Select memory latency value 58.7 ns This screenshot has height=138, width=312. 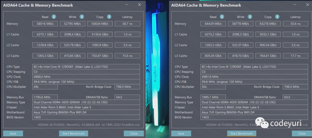click(127, 24)
